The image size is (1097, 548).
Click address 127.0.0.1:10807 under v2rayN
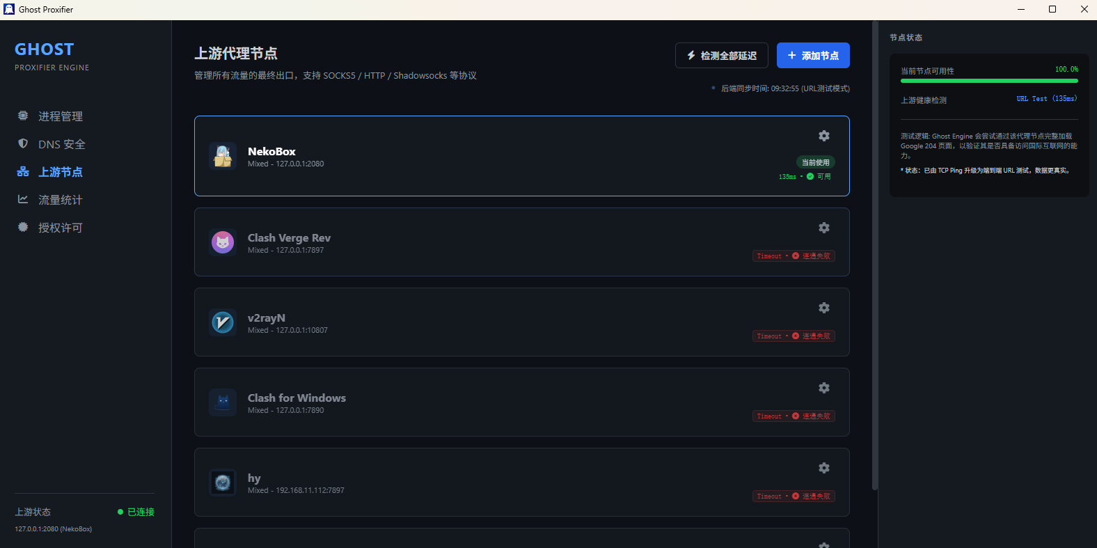(x=301, y=330)
